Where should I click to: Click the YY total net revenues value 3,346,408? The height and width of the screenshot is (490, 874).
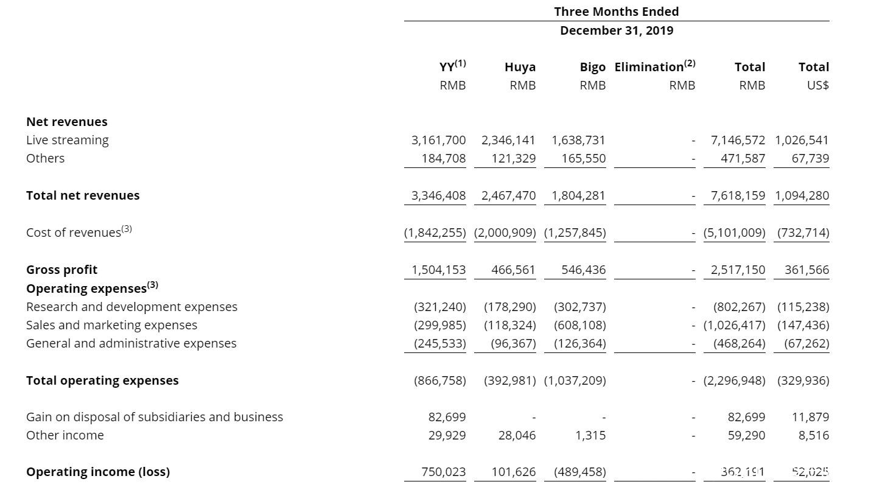tap(438, 195)
